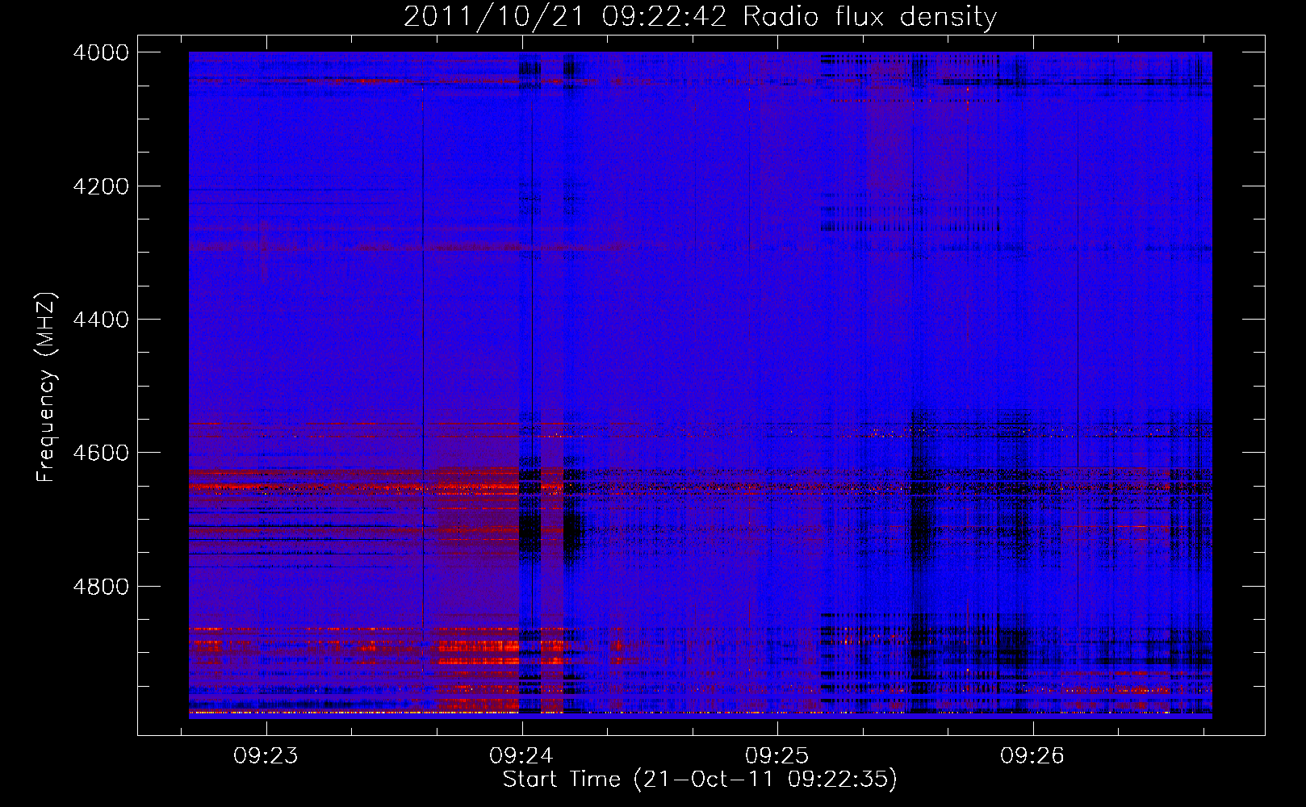Select the 4400 frequency axis label
Viewport: 1306px width, 807px height.
(100, 320)
